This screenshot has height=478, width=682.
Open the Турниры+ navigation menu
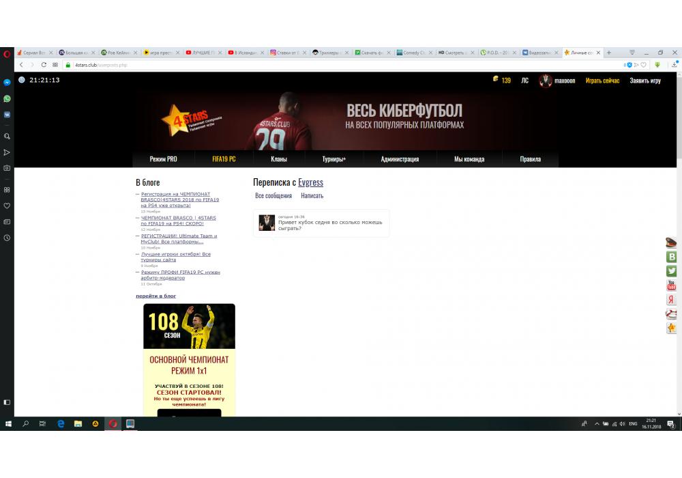point(334,159)
